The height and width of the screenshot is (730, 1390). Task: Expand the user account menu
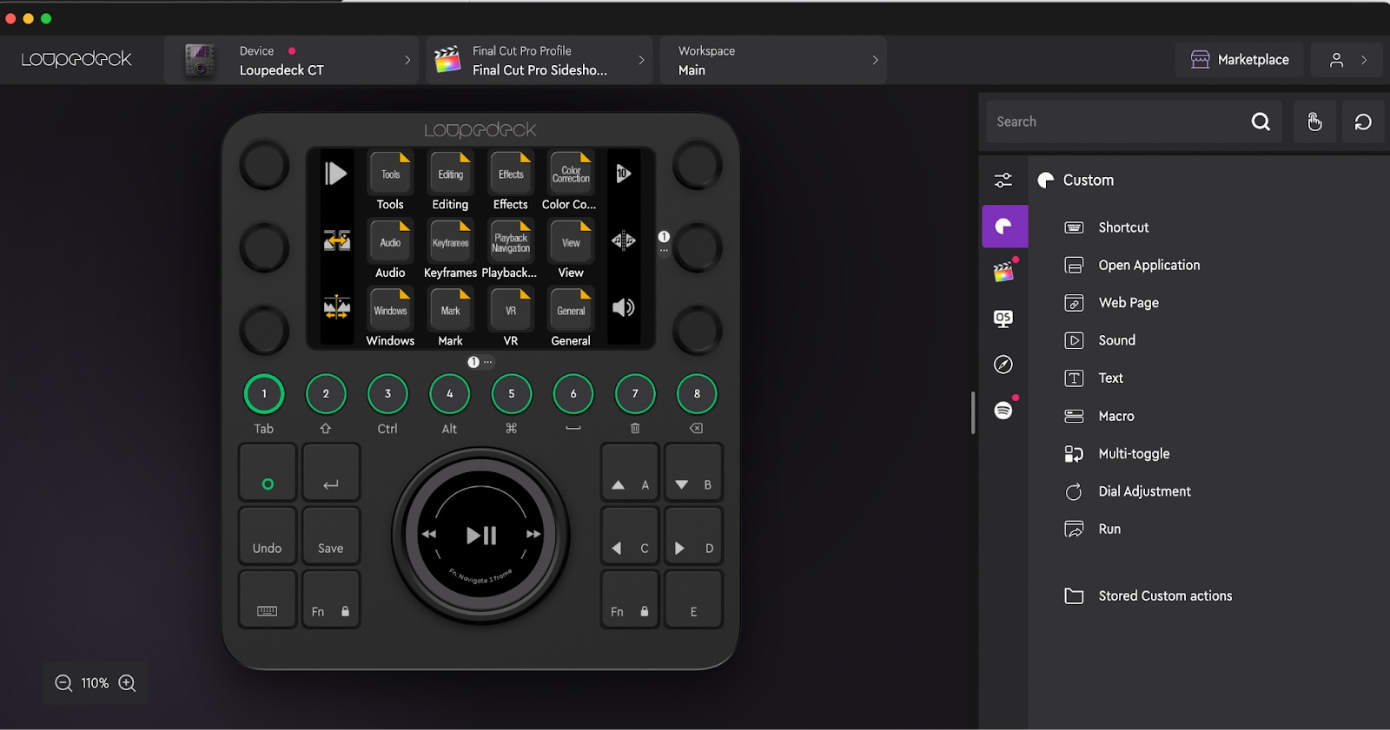[x=1348, y=60]
